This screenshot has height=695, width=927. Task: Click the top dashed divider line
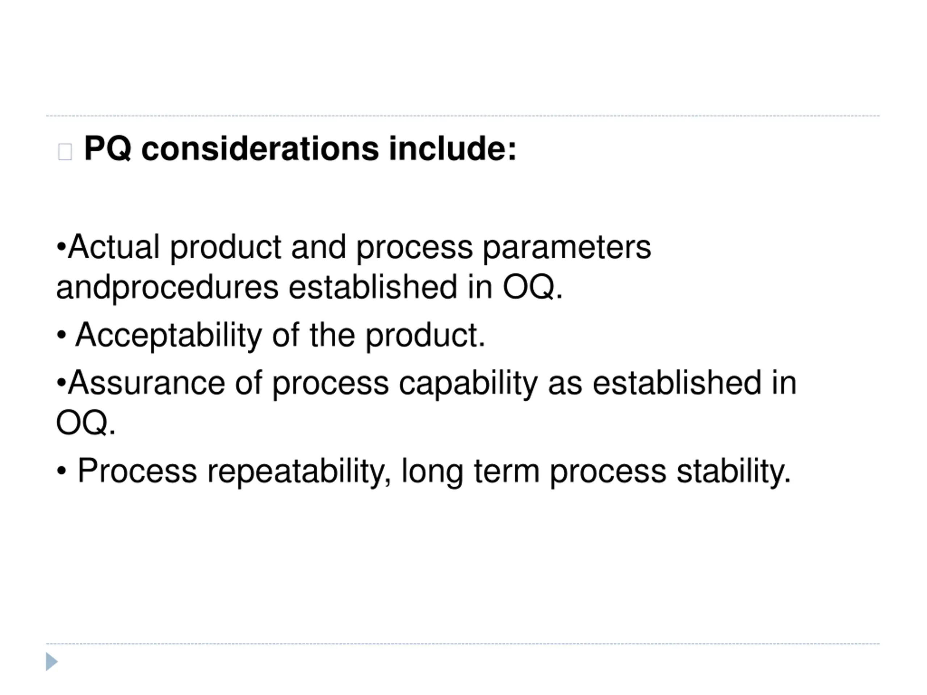pyautogui.click(x=463, y=115)
